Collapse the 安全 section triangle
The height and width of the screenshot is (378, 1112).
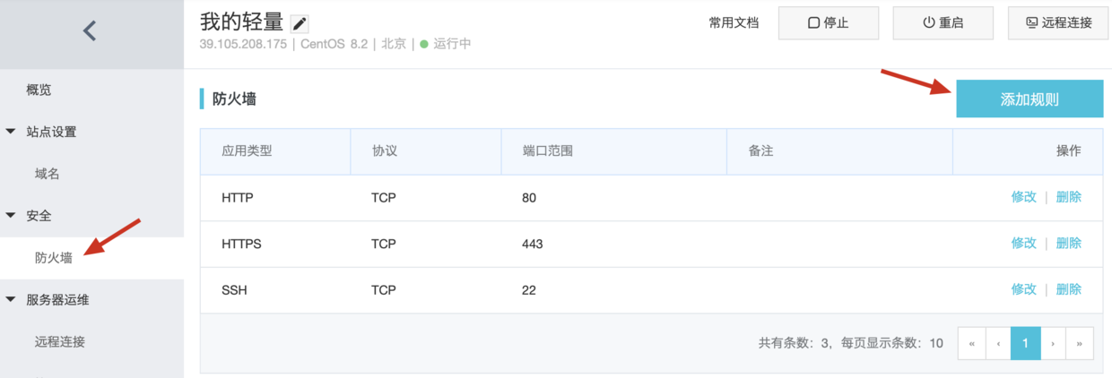tap(11, 216)
